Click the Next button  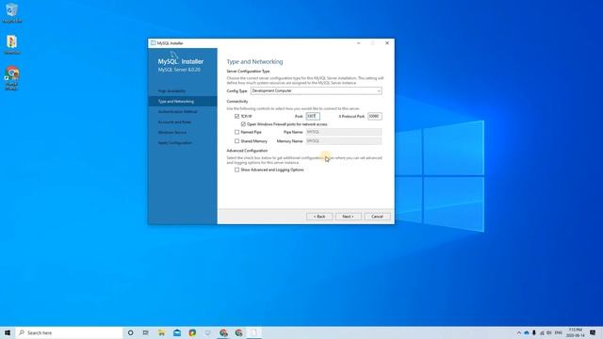click(x=349, y=217)
